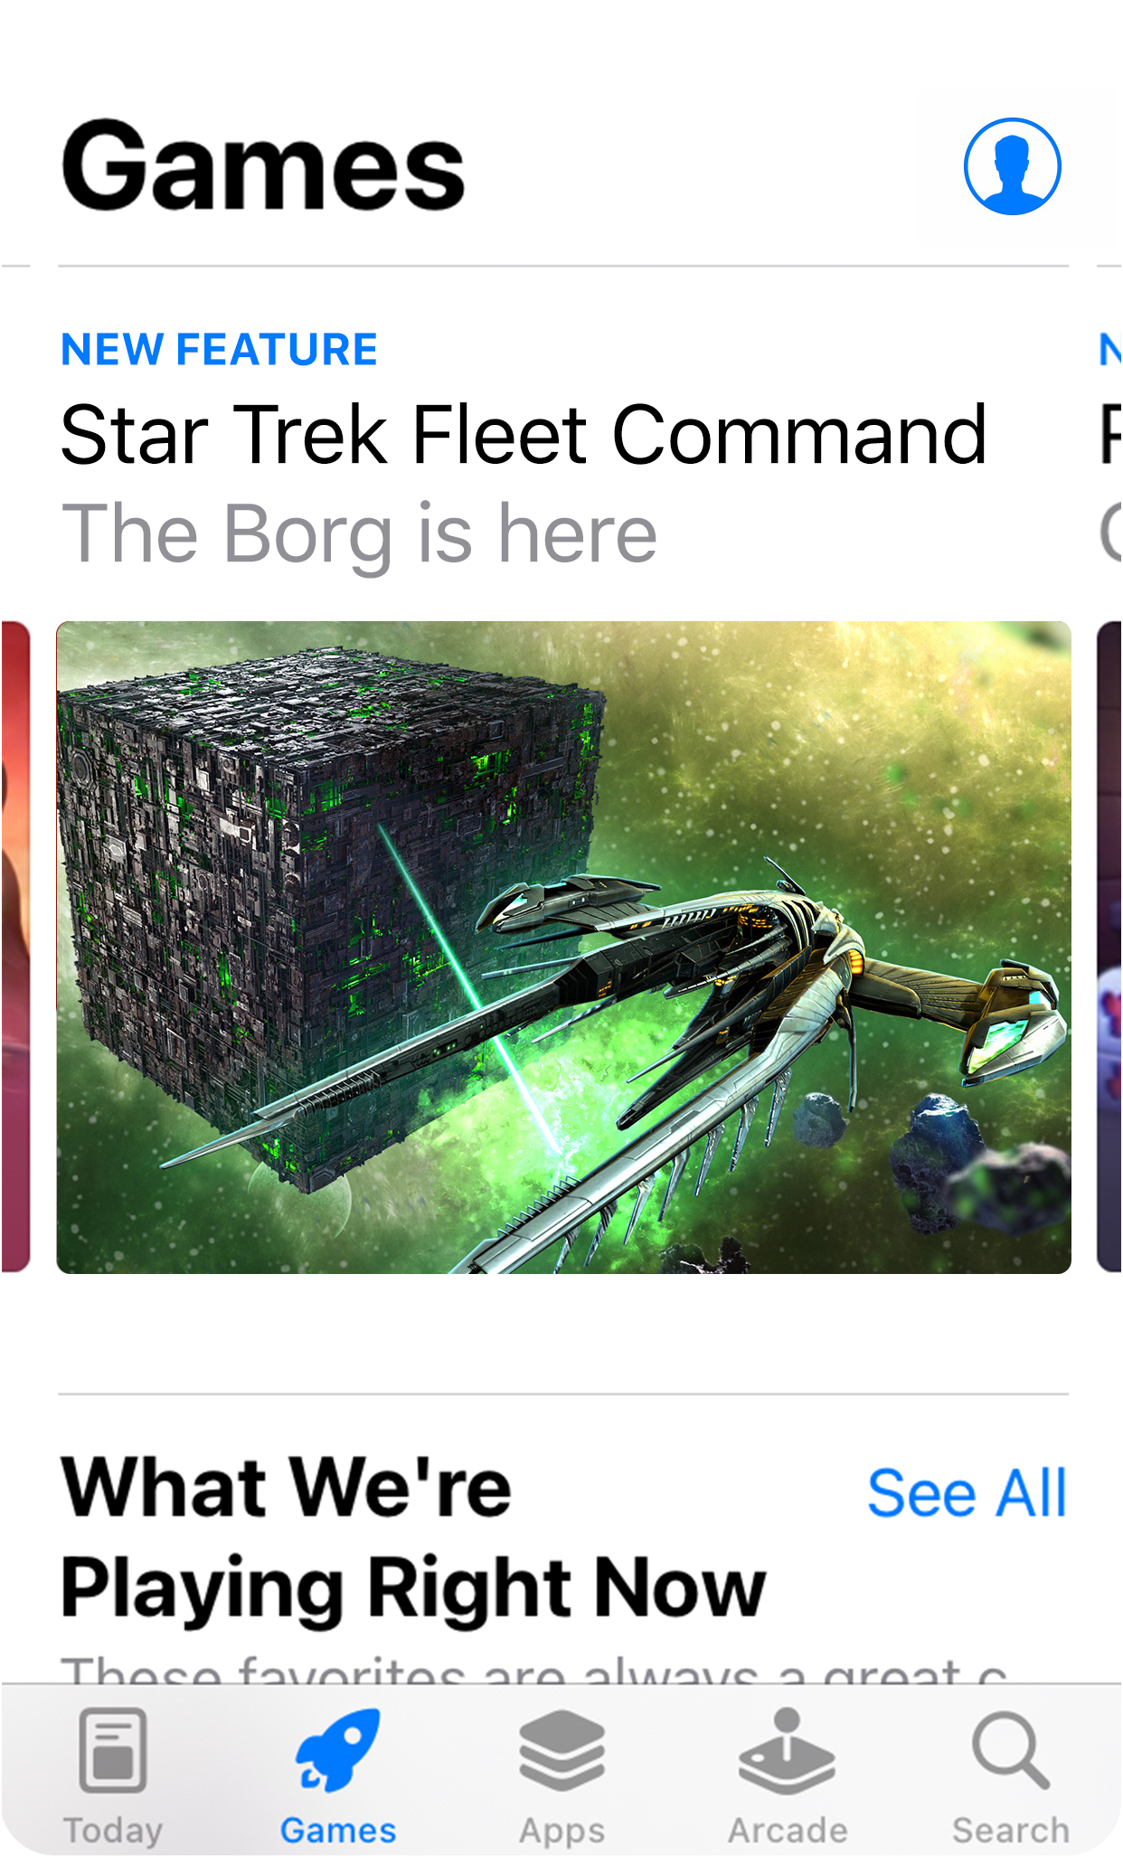
Task: Tap the Arcade joystick icon
Action: coord(787,1750)
